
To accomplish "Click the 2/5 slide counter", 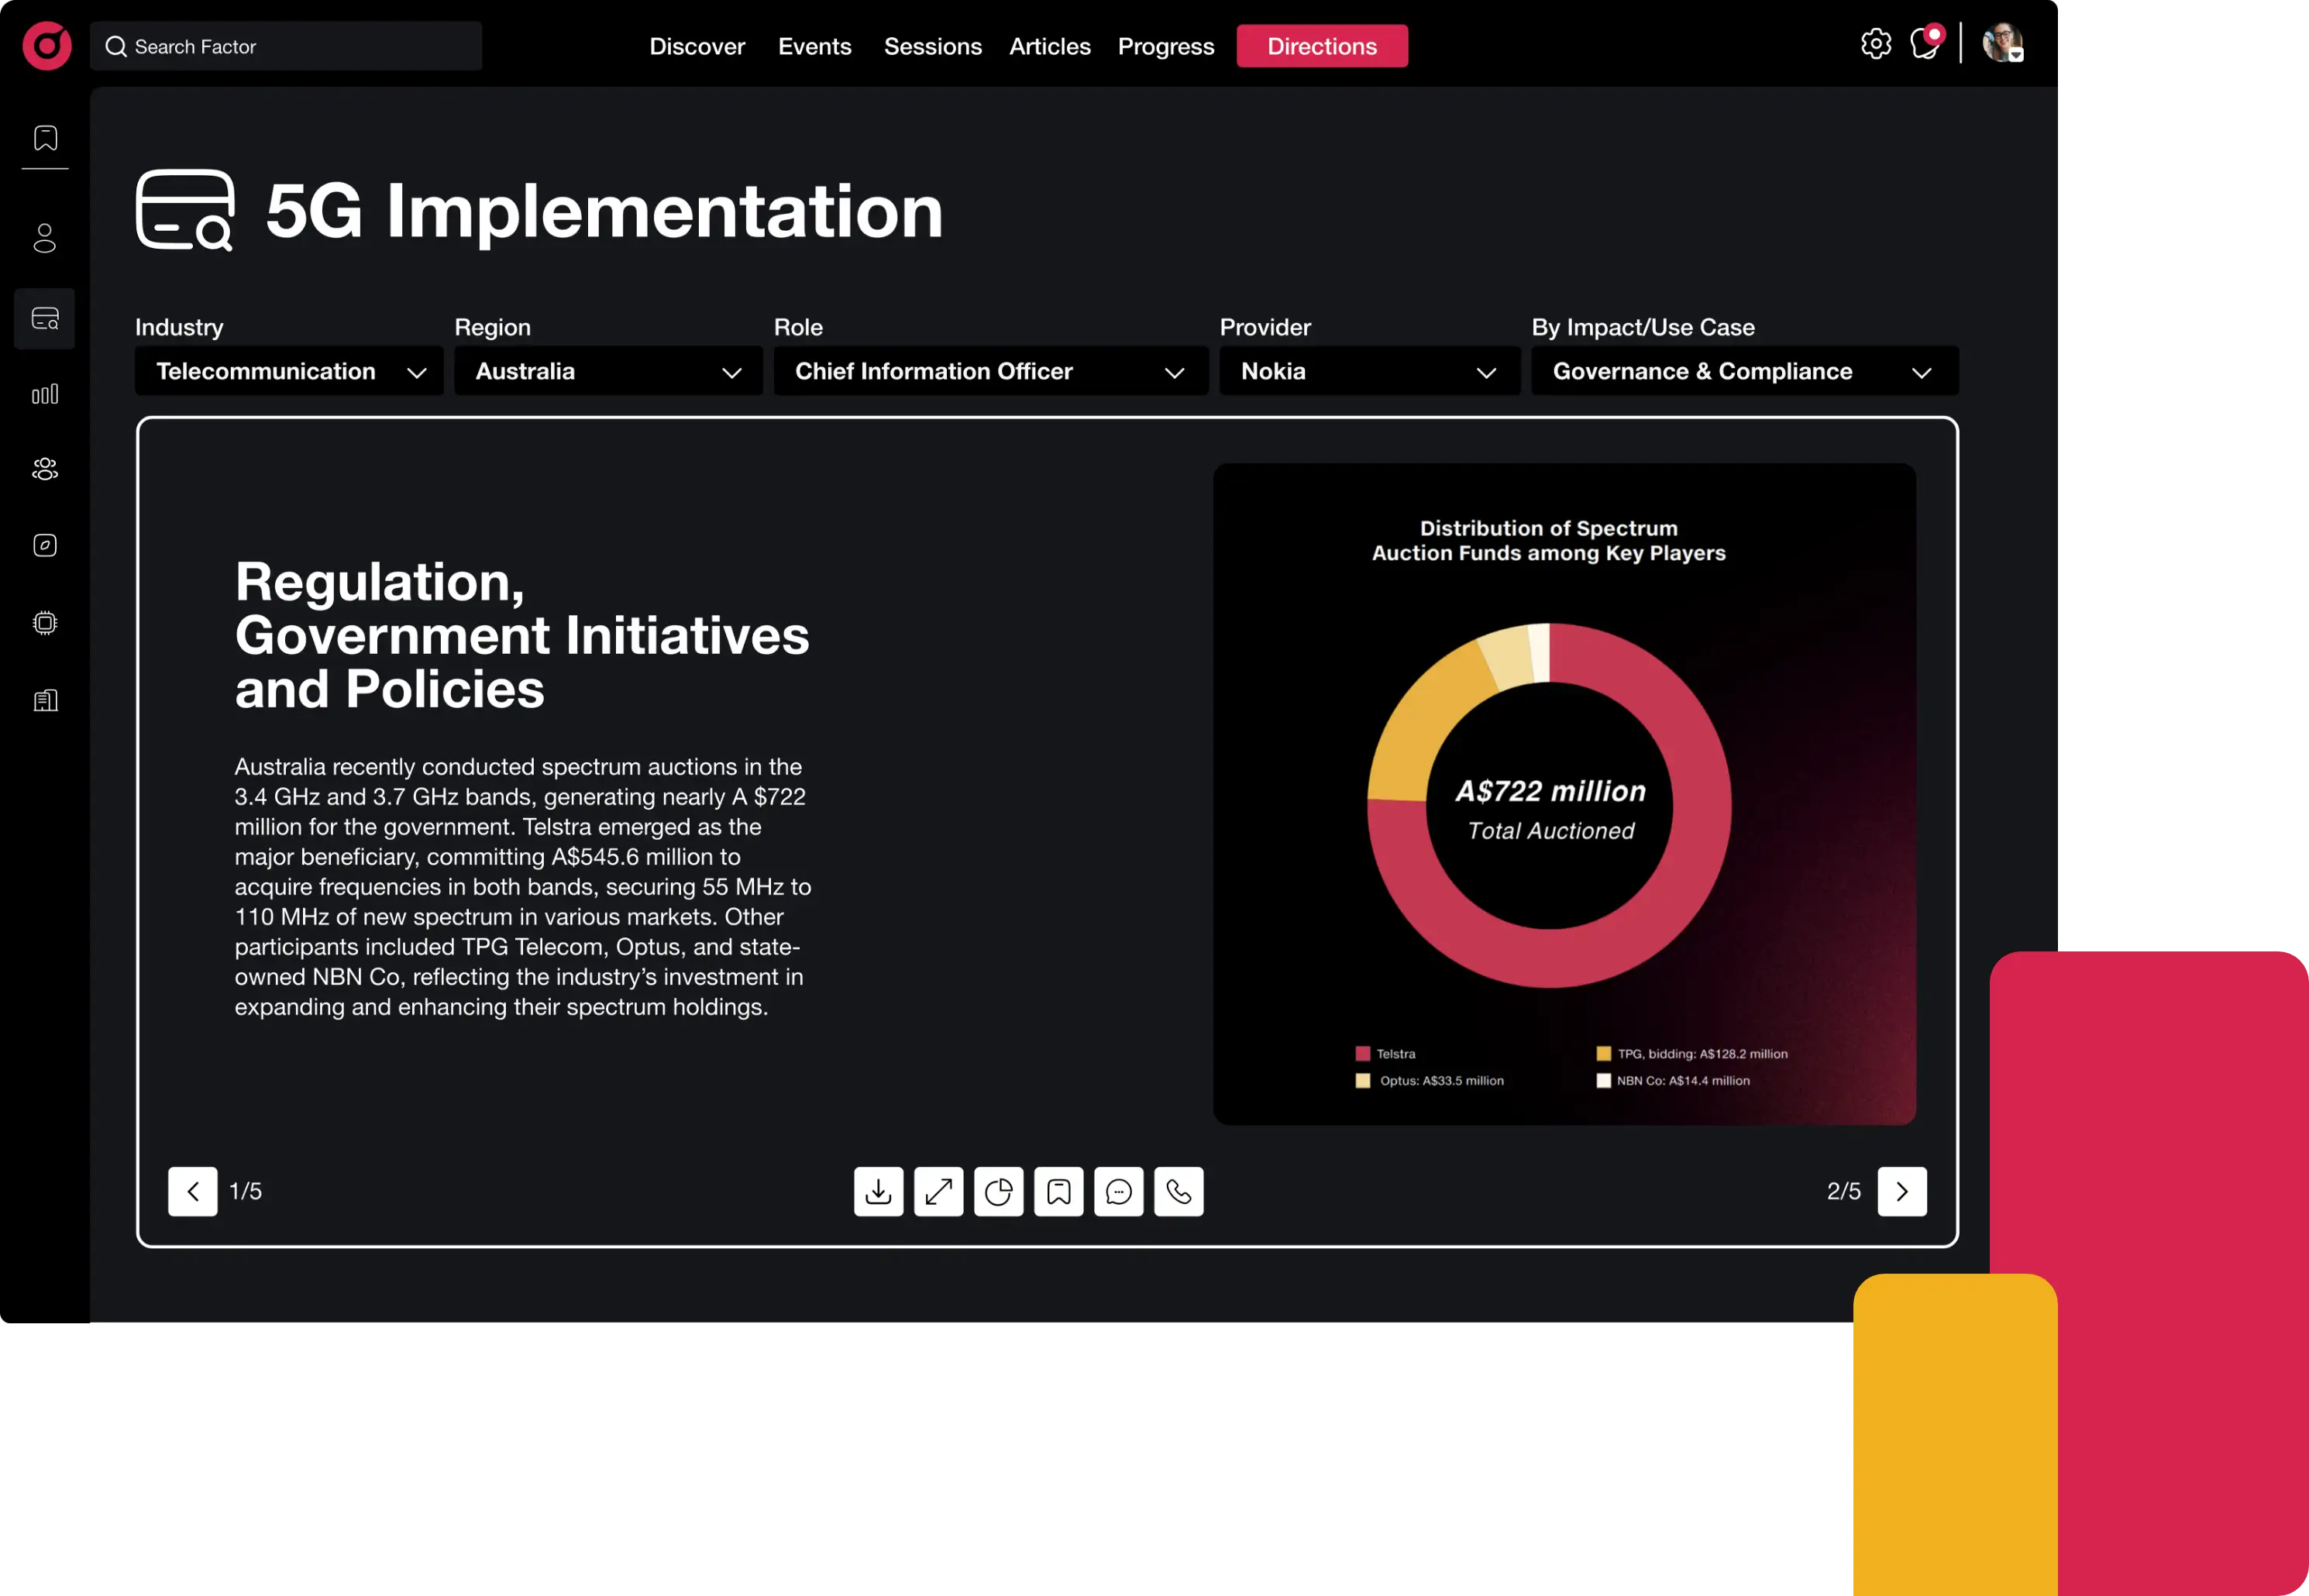I will pyautogui.click(x=1844, y=1191).
